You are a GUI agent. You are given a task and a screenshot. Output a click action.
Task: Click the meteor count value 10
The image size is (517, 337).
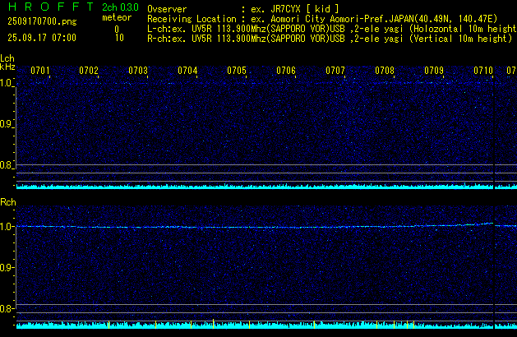[x=119, y=38]
